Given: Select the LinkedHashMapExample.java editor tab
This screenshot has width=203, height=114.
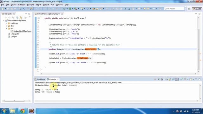Looking at the screenshot, I should pos(49,14).
